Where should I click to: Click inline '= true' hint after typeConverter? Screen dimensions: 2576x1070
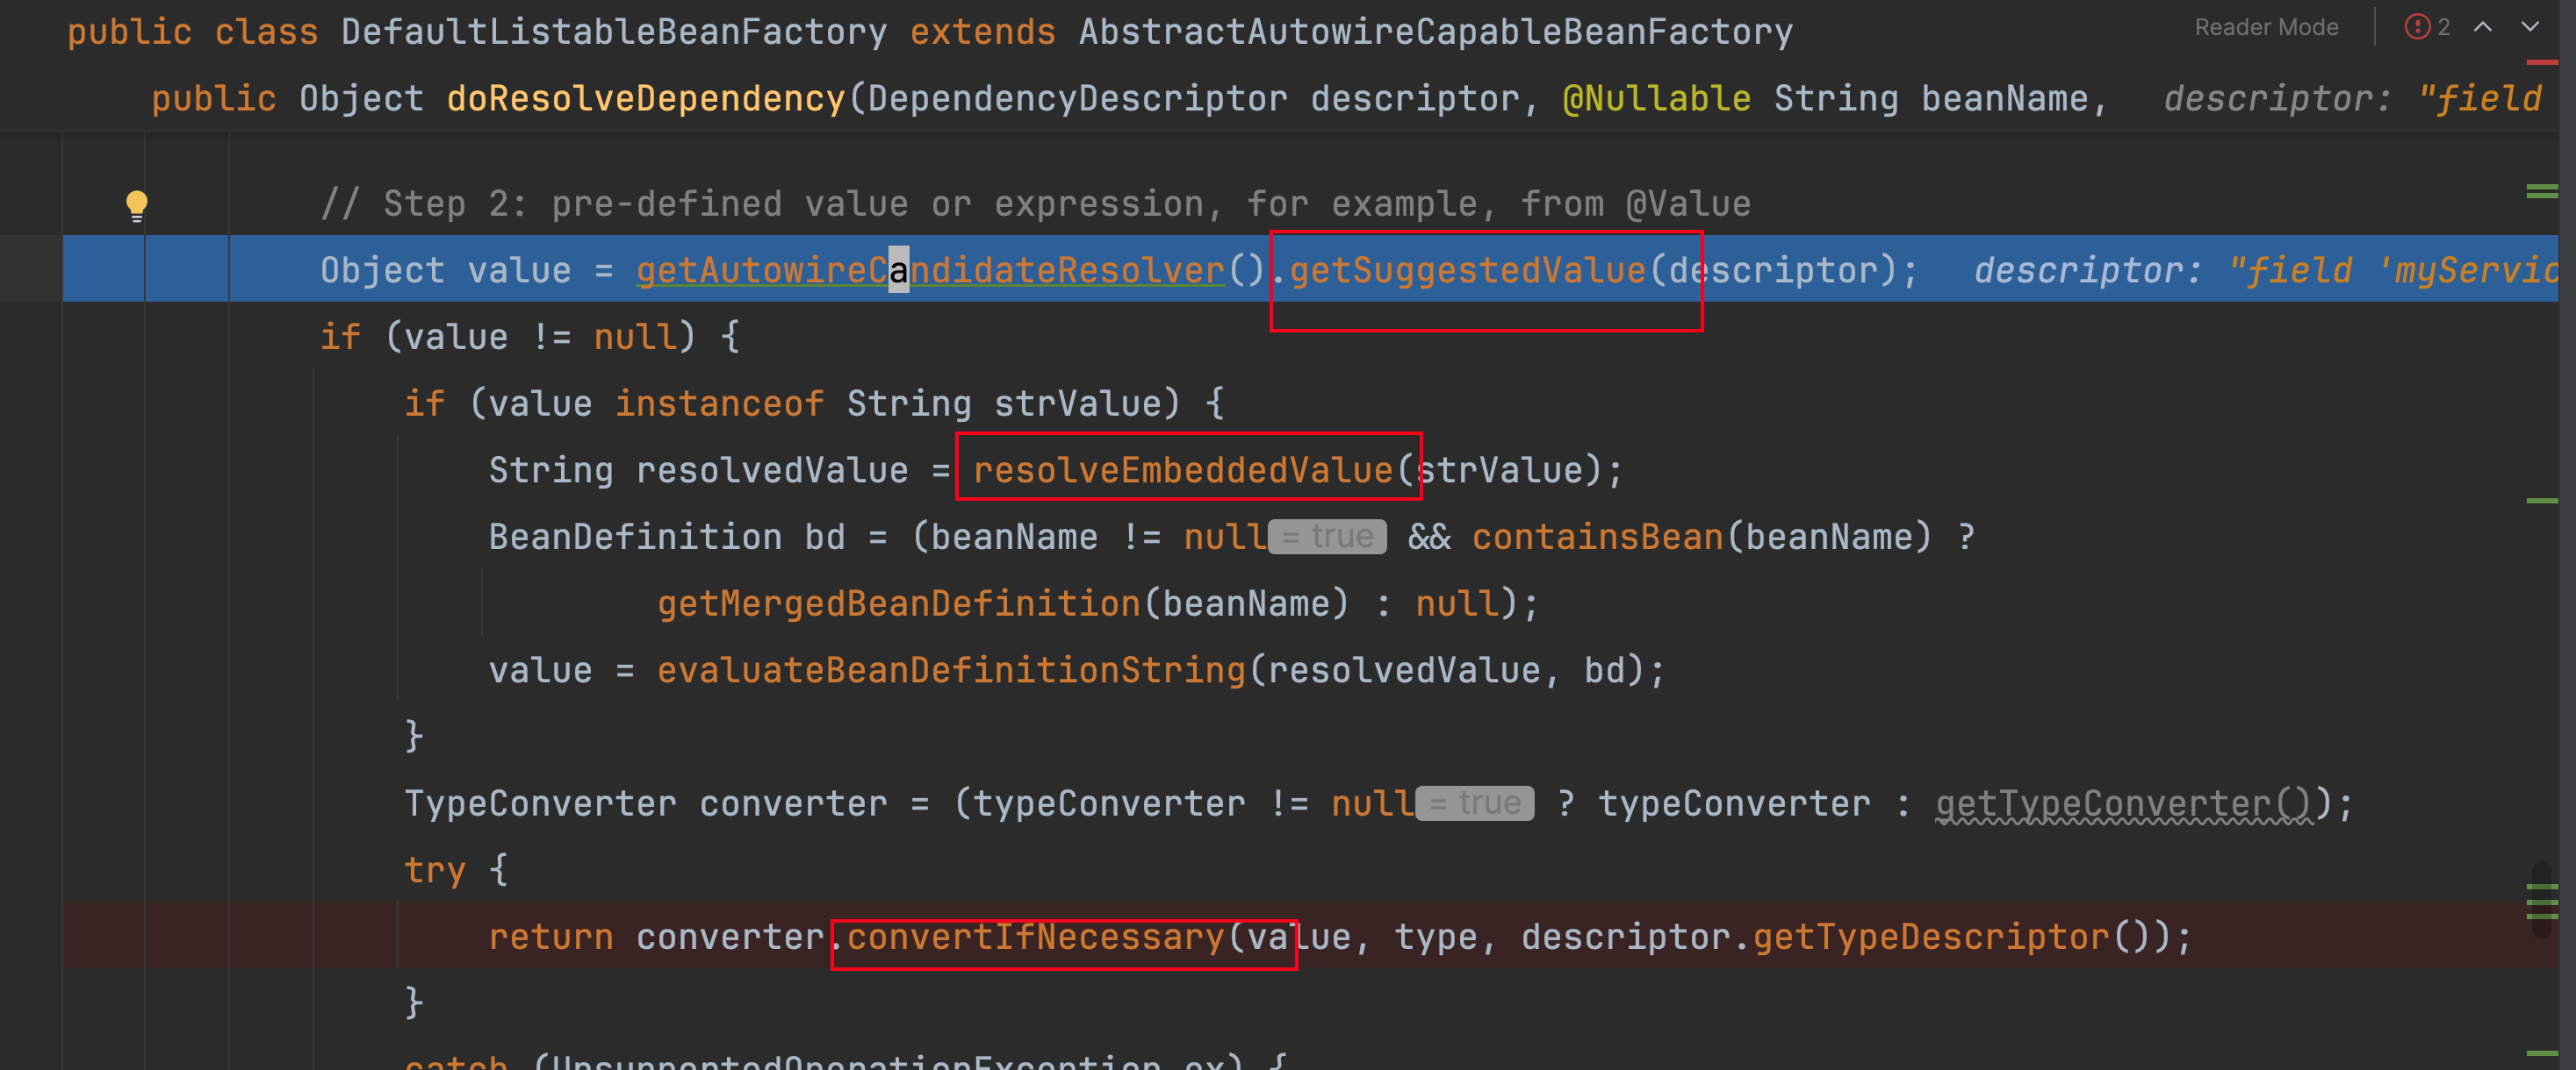point(1475,803)
